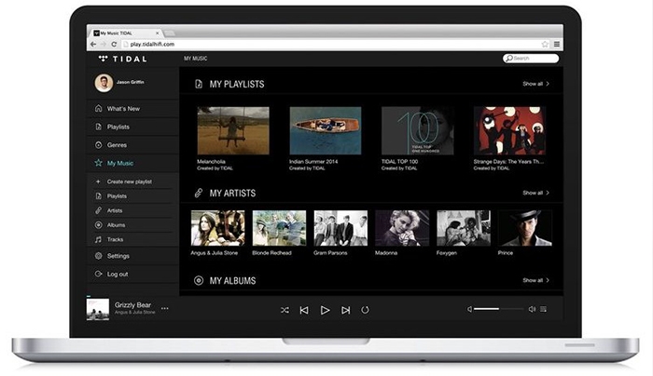Open a new browser tab
Screen dimensions: 653x376
169,34
